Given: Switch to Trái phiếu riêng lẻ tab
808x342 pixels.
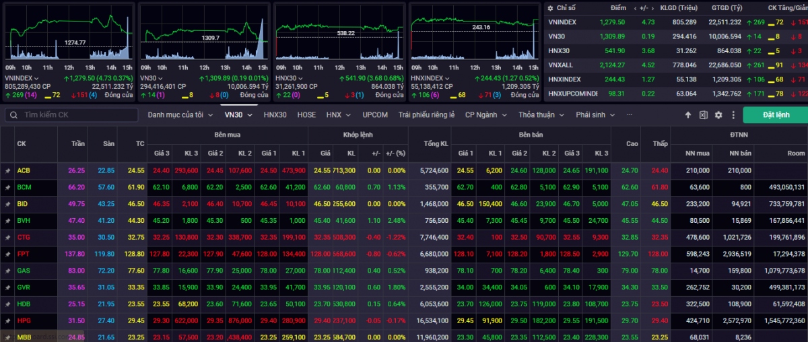Looking at the screenshot, I should [x=426, y=115].
